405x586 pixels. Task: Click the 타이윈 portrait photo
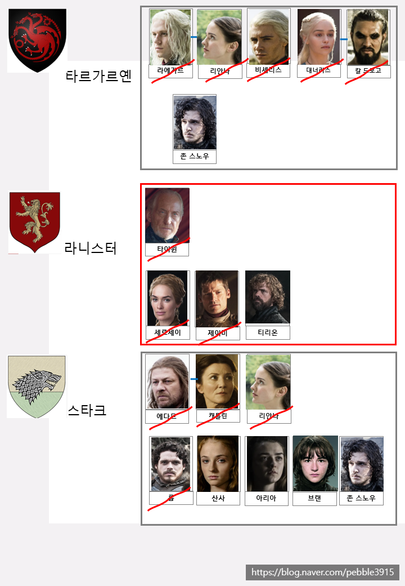[168, 216]
